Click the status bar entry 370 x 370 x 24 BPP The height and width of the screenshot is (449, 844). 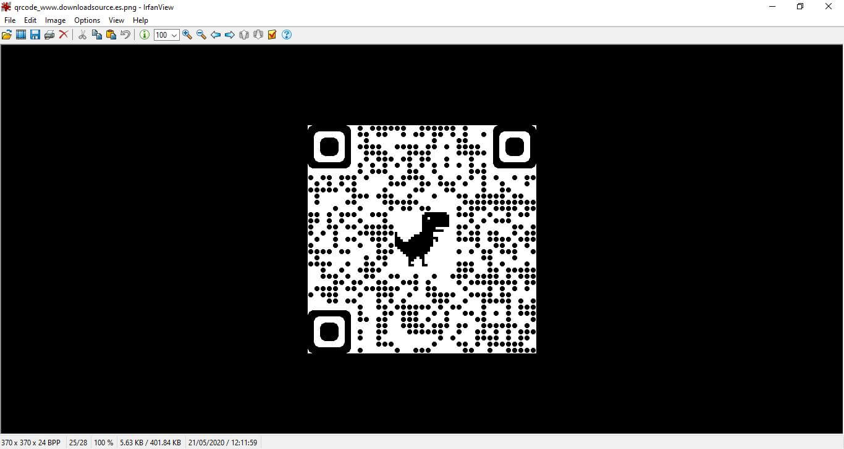pos(31,443)
